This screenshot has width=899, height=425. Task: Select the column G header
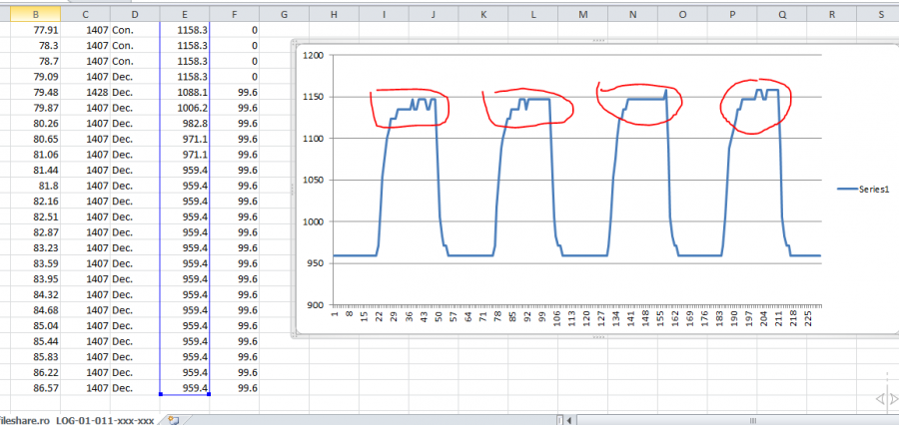[285, 15]
